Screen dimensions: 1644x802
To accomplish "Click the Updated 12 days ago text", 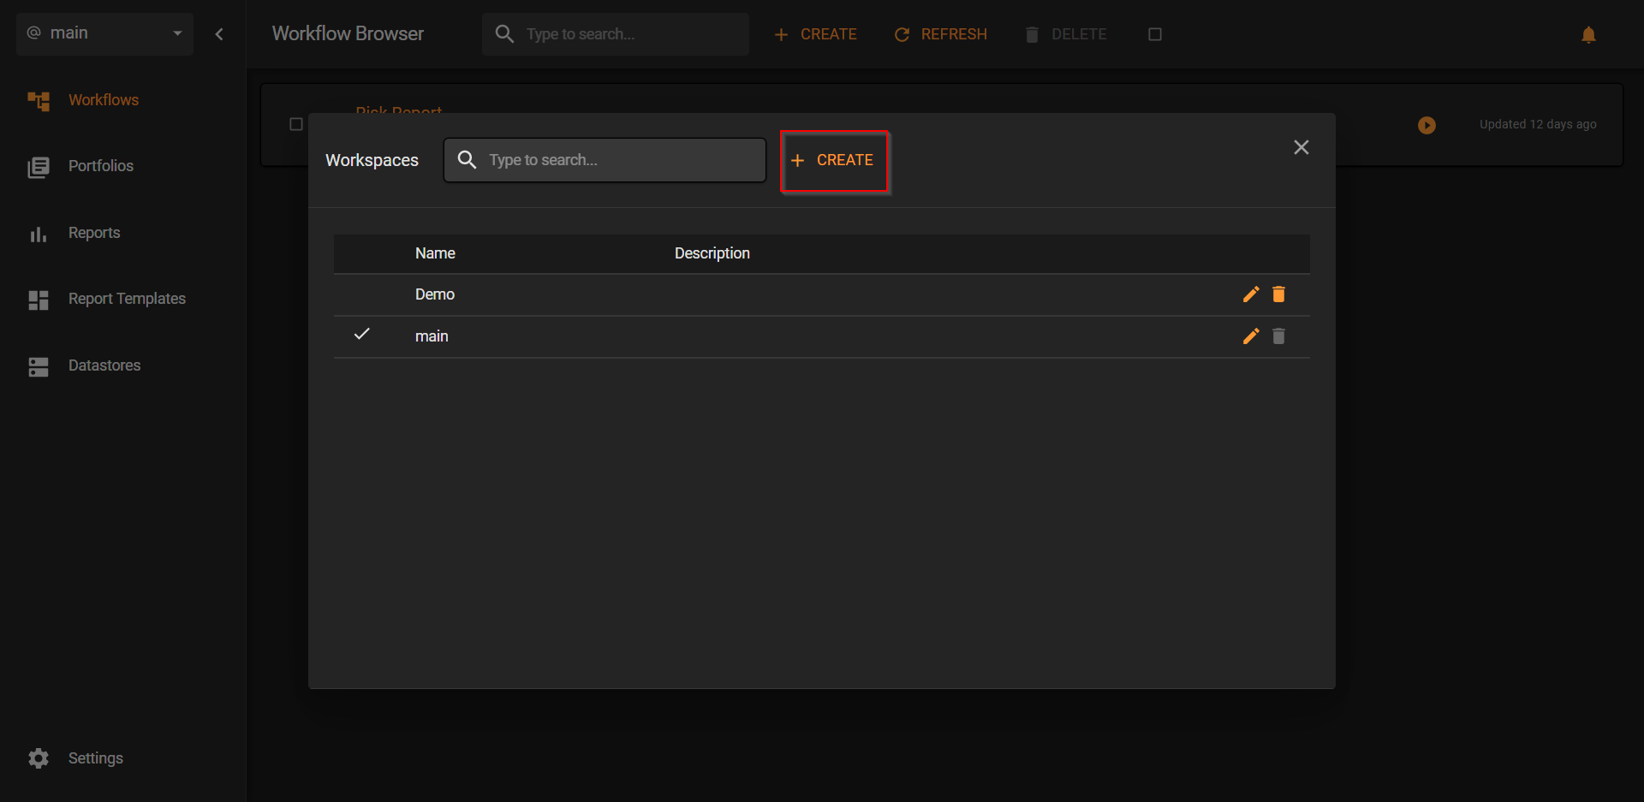I will [x=1538, y=124].
